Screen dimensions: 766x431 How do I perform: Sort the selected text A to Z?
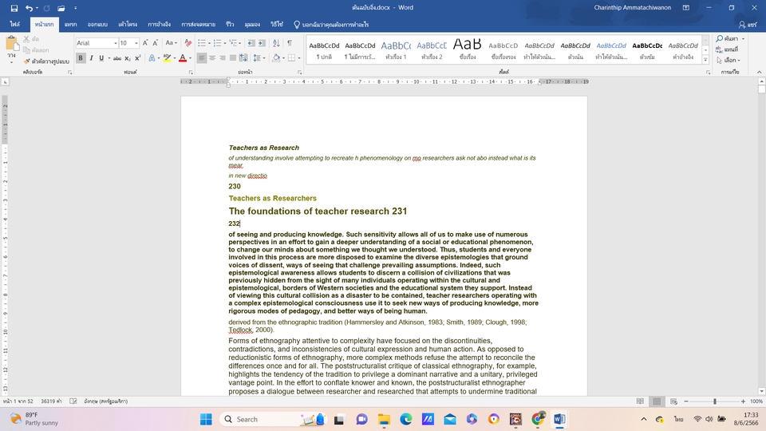coord(276,43)
